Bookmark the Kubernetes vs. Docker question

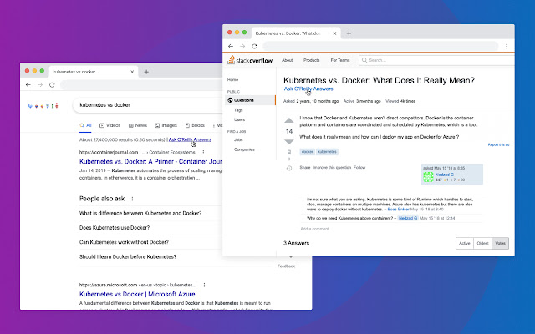tap(289, 153)
